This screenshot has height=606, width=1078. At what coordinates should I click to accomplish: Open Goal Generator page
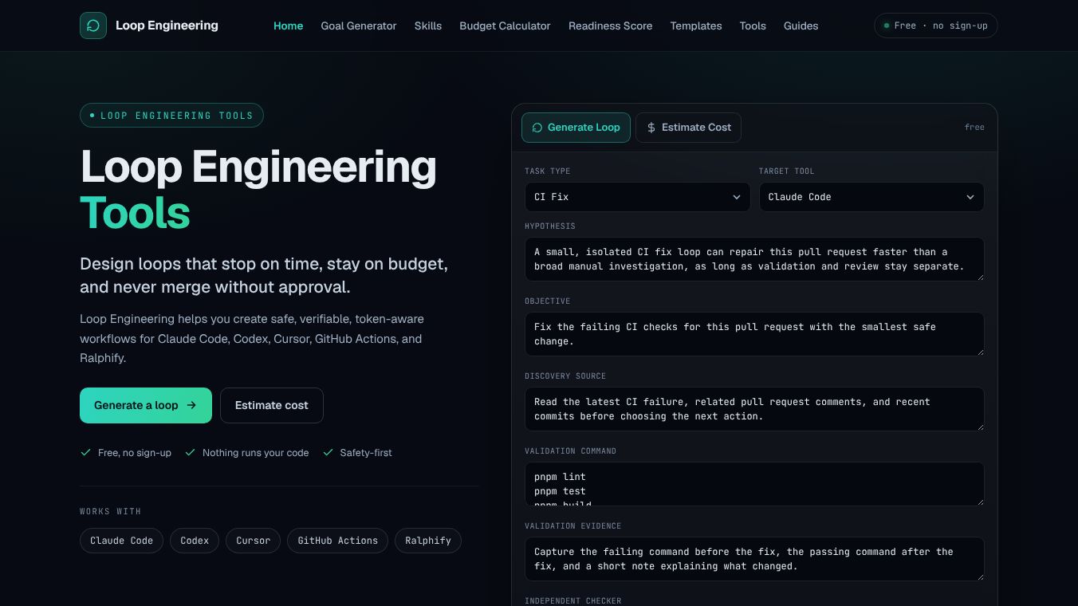click(x=359, y=26)
